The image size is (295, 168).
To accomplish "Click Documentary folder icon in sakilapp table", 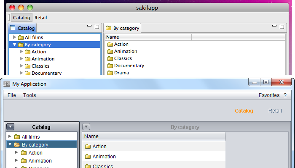I will click(110, 66).
